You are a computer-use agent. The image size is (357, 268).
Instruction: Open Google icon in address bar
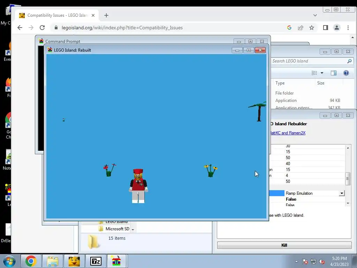pyautogui.click(x=289, y=28)
